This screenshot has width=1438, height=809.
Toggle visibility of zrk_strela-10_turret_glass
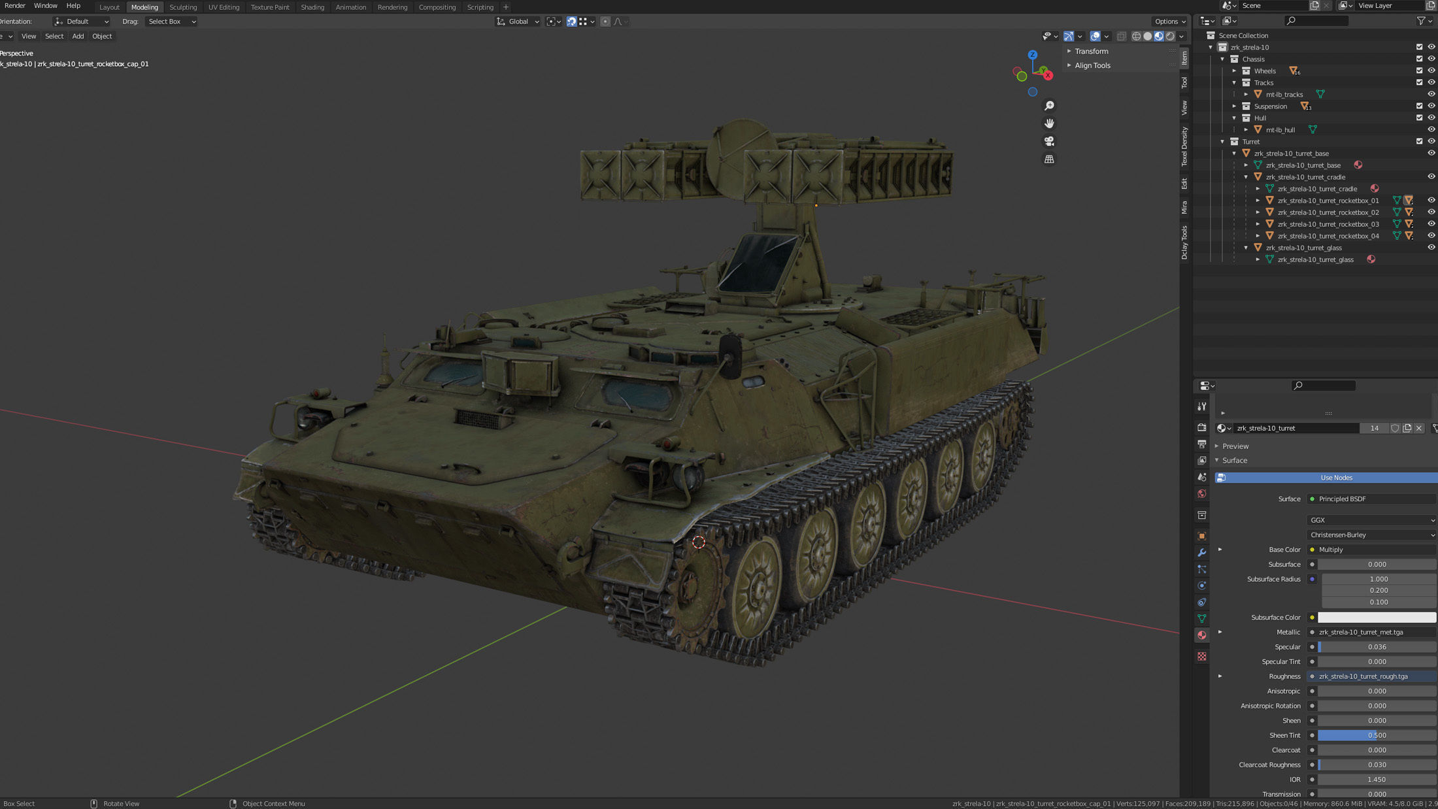(x=1431, y=248)
